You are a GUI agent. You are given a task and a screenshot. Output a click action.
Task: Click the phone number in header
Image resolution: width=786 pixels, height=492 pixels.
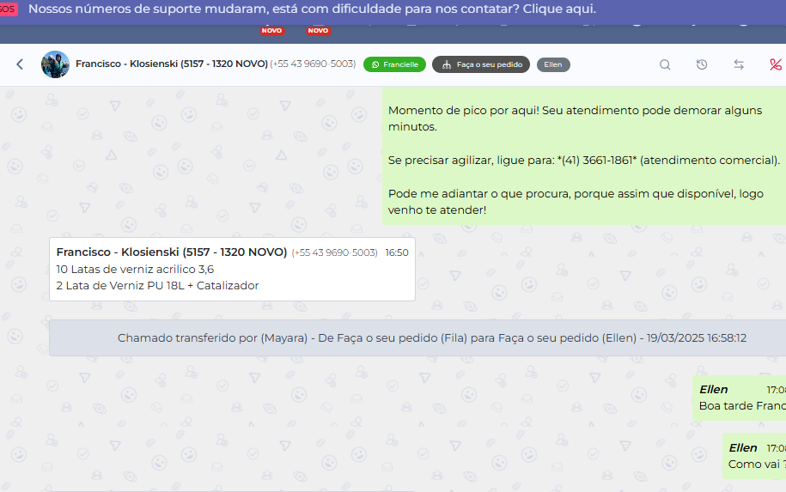(313, 64)
